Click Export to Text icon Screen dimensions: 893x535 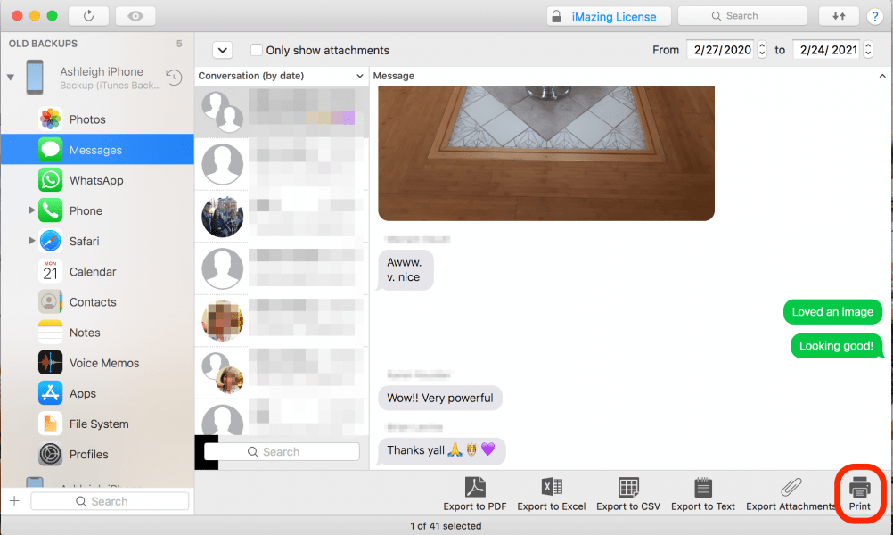coord(702,488)
